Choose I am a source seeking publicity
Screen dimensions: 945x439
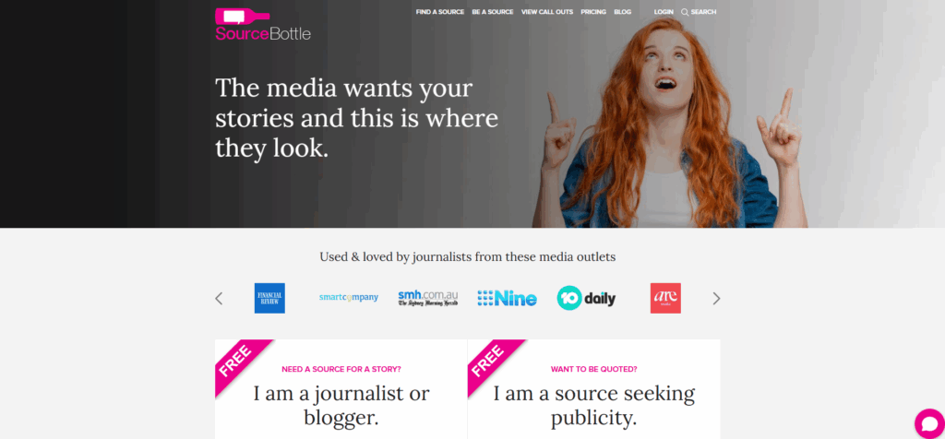click(x=593, y=405)
